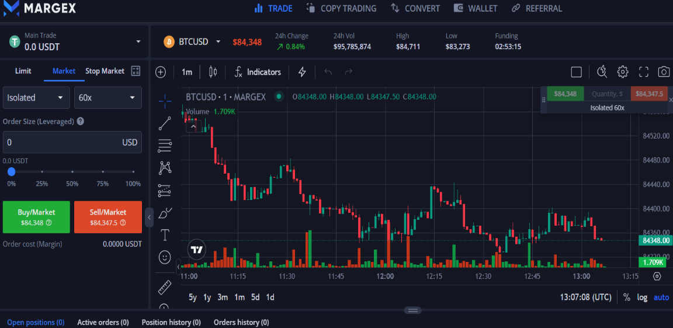Click the Sell/Market button
The image size is (673, 328).
point(108,217)
